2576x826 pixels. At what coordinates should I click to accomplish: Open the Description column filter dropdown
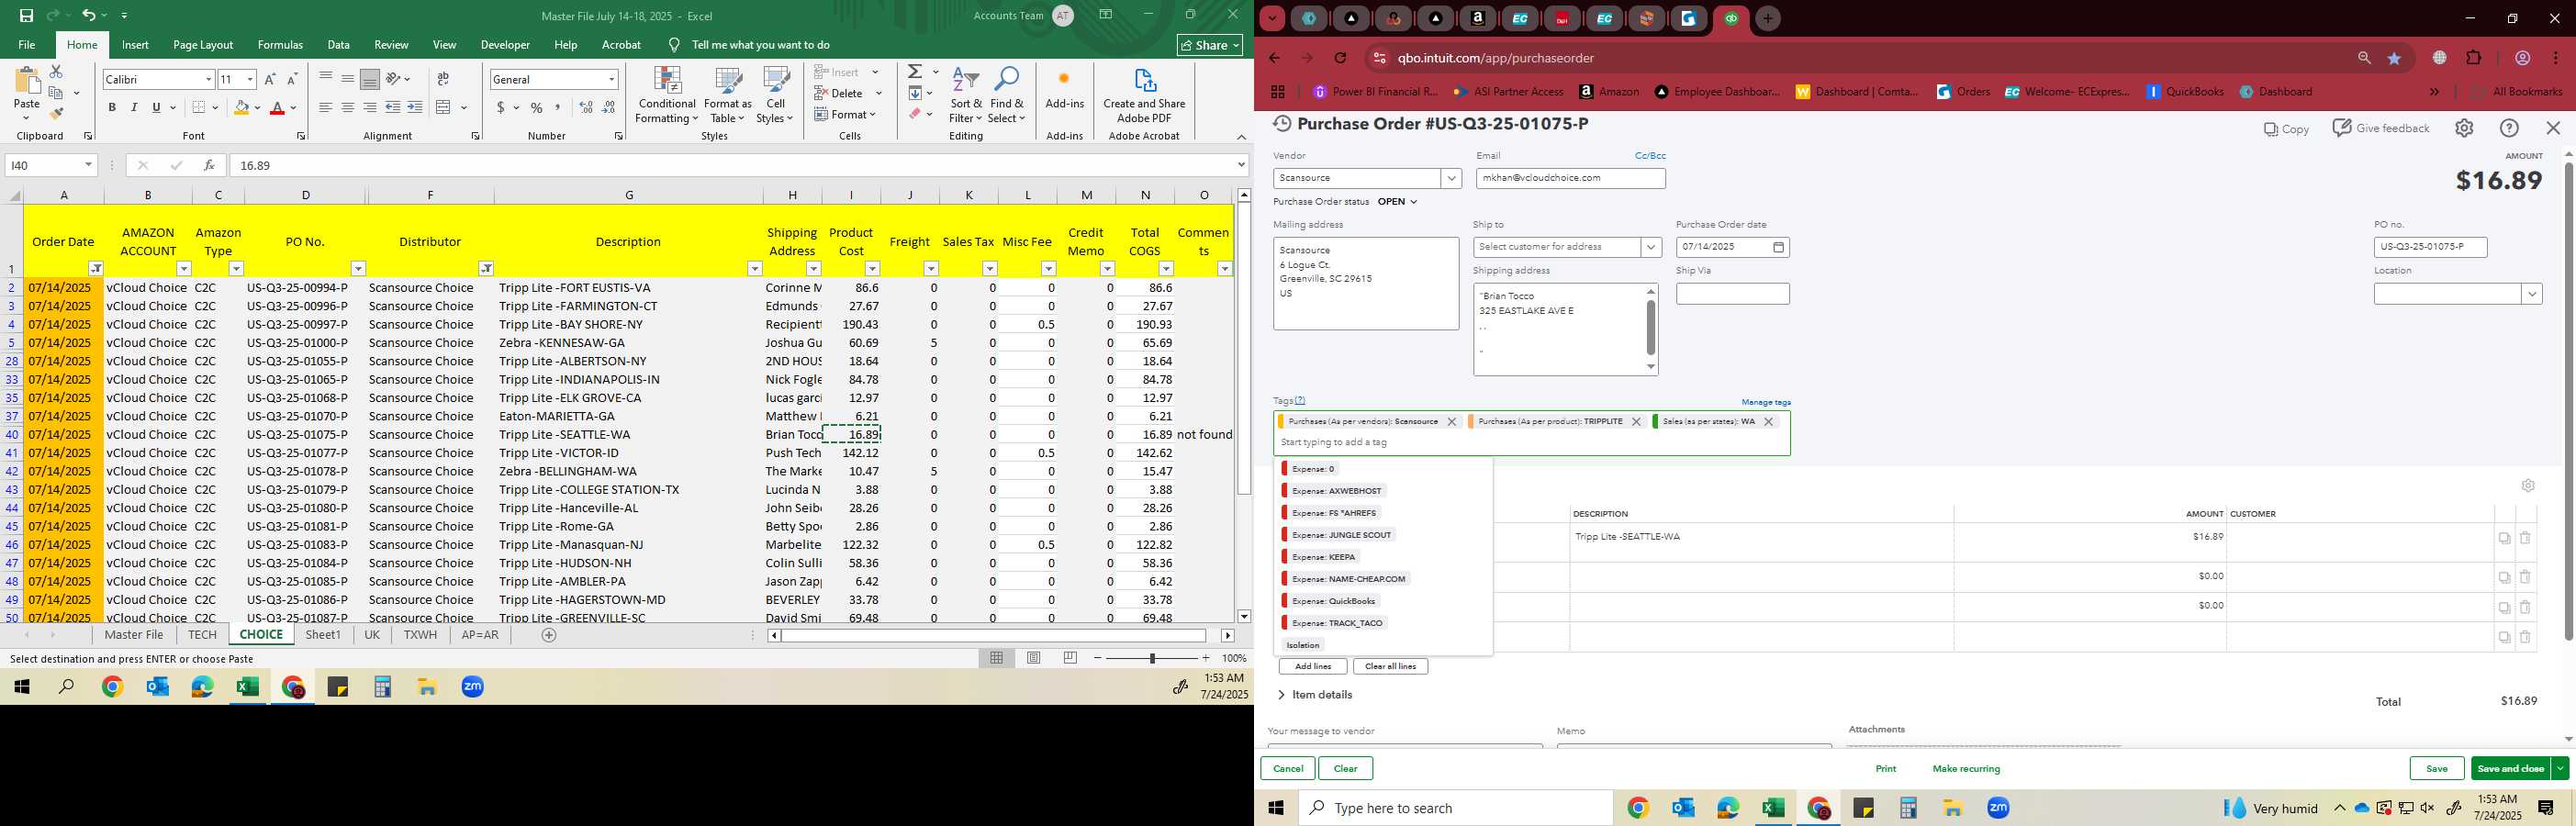(755, 269)
